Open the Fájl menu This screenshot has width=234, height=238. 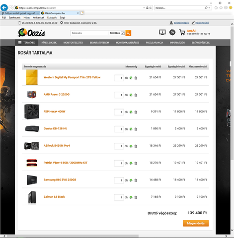point(4,17)
